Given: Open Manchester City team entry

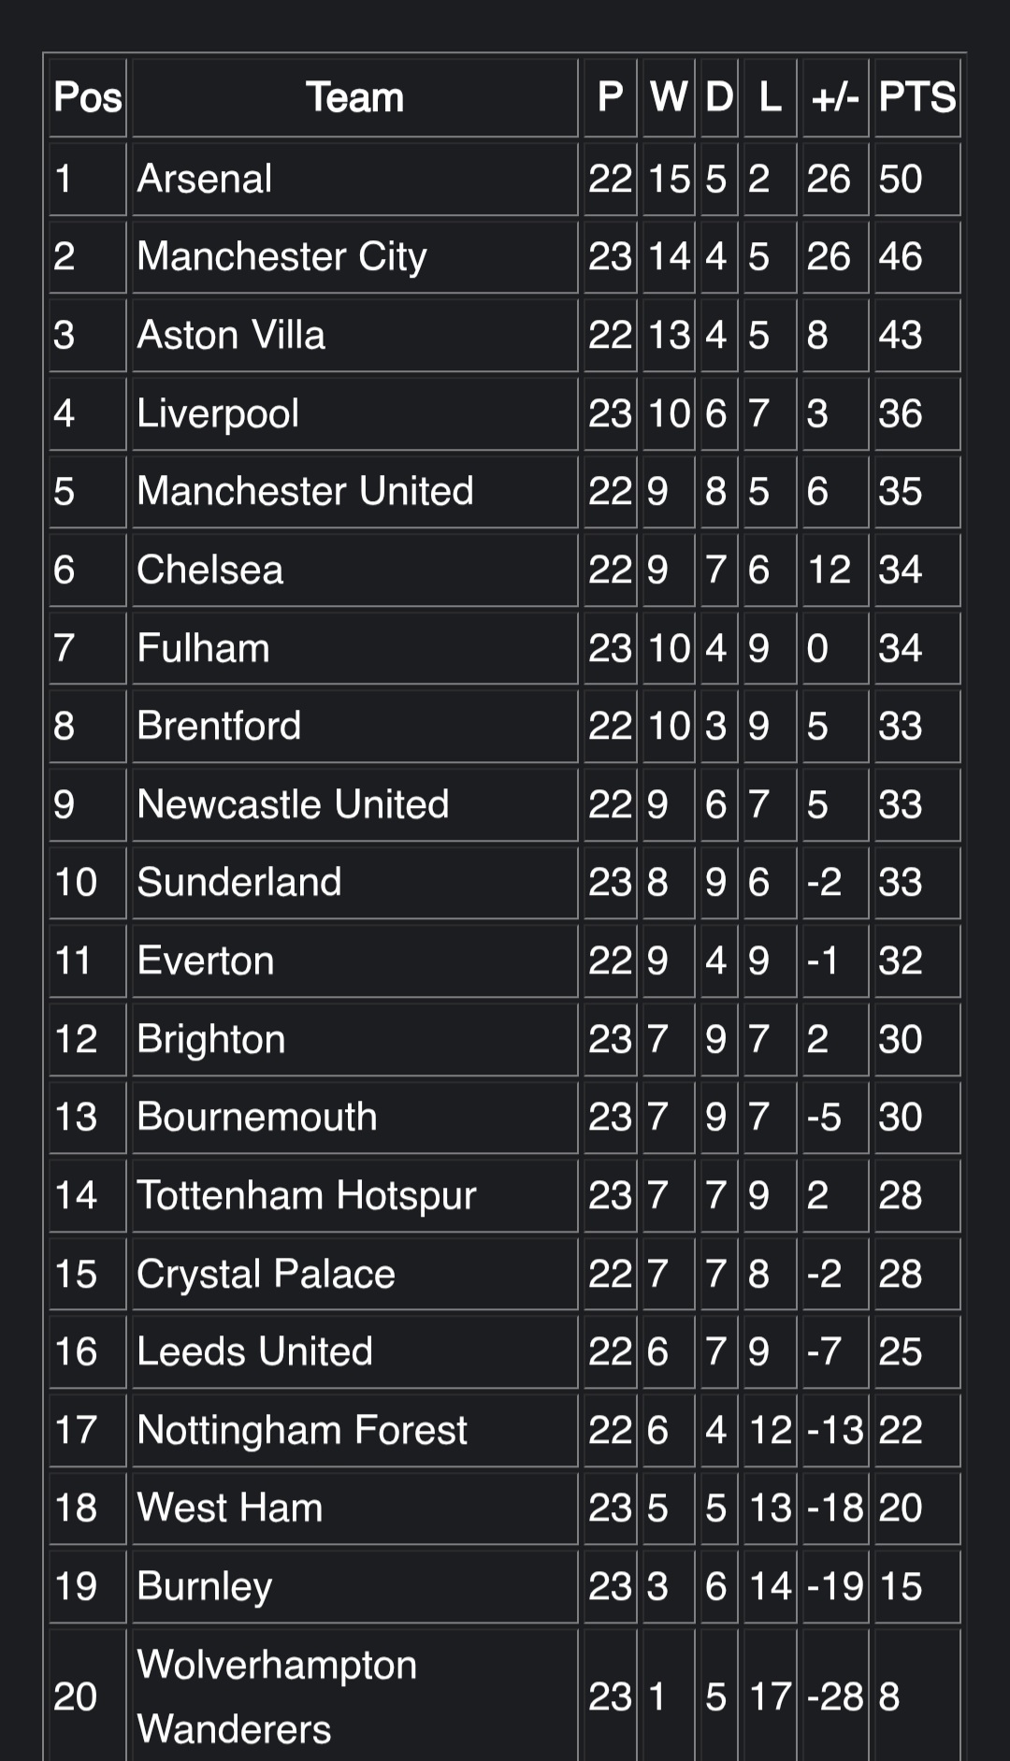Looking at the screenshot, I should click(281, 256).
